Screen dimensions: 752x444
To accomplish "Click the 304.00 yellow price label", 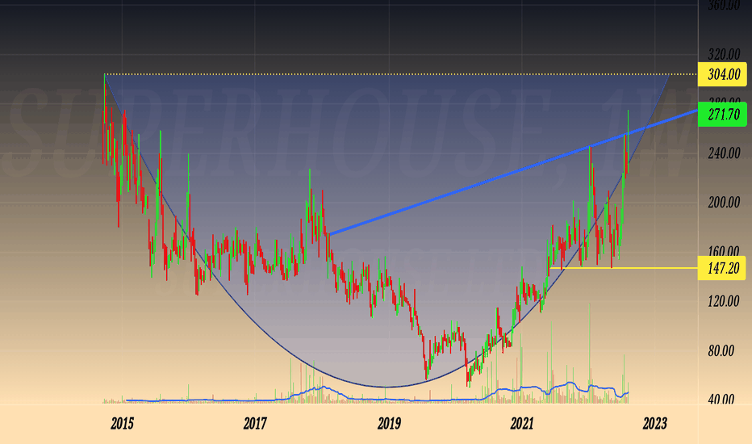I will click(722, 74).
